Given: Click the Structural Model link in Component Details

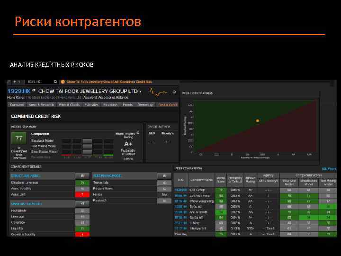Looking at the screenshot, I should (x=26, y=176).
